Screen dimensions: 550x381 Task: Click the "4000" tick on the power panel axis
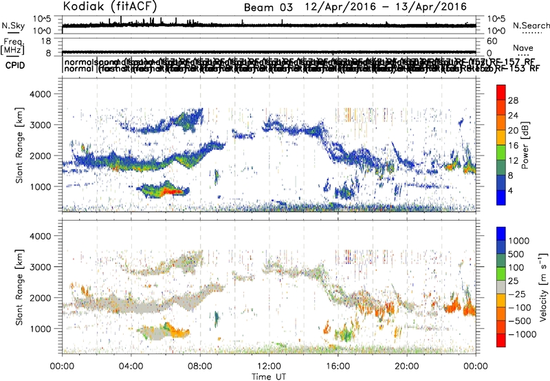coord(40,94)
